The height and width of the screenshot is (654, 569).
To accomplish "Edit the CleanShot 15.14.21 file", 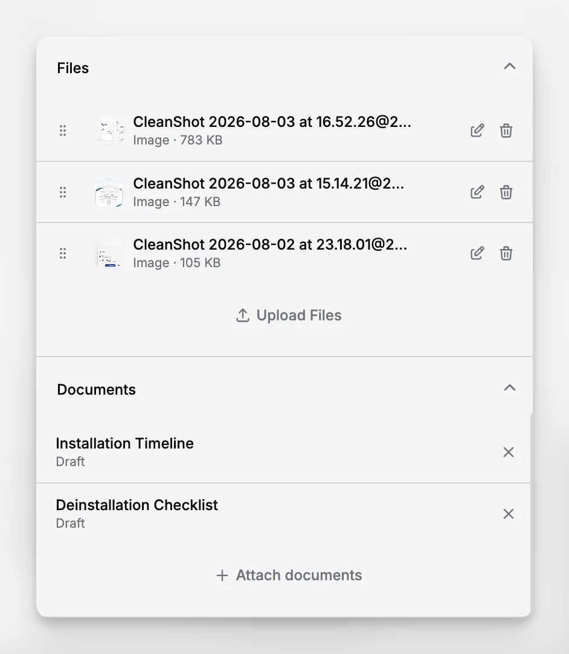I will [x=477, y=192].
